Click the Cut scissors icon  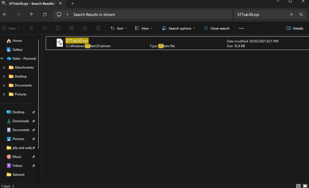point(31,28)
